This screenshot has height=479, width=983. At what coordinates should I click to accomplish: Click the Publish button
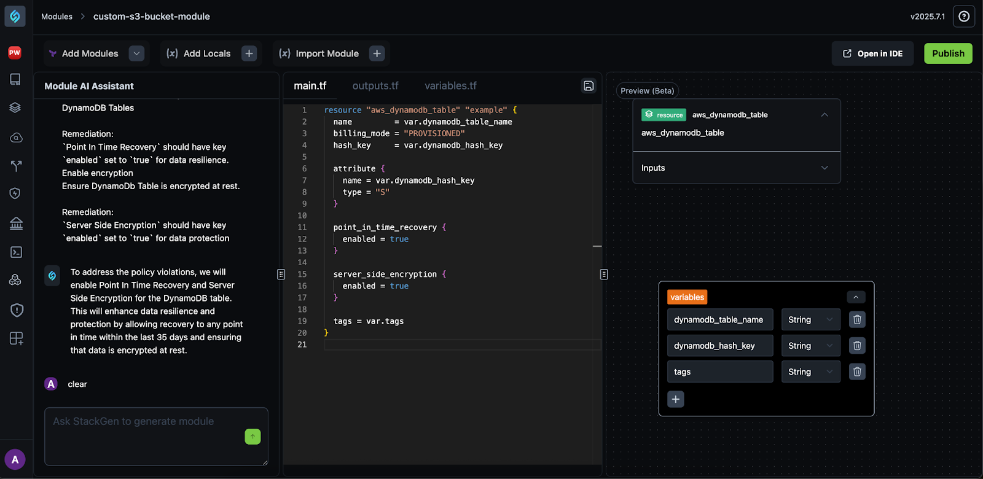tap(948, 53)
